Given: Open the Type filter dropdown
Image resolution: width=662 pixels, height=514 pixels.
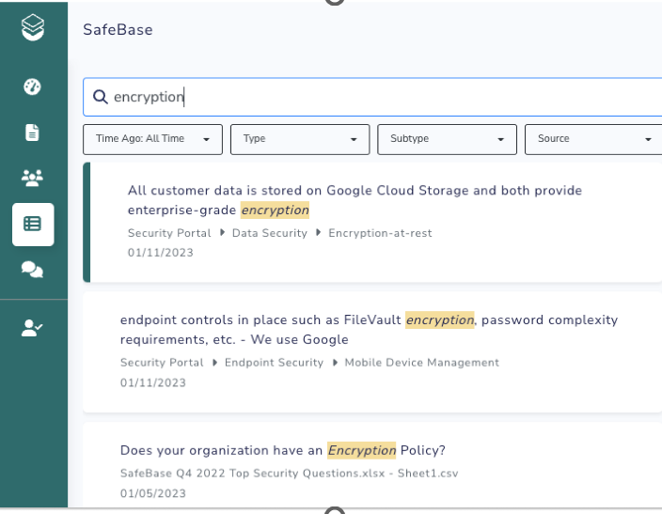Looking at the screenshot, I should (x=300, y=139).
